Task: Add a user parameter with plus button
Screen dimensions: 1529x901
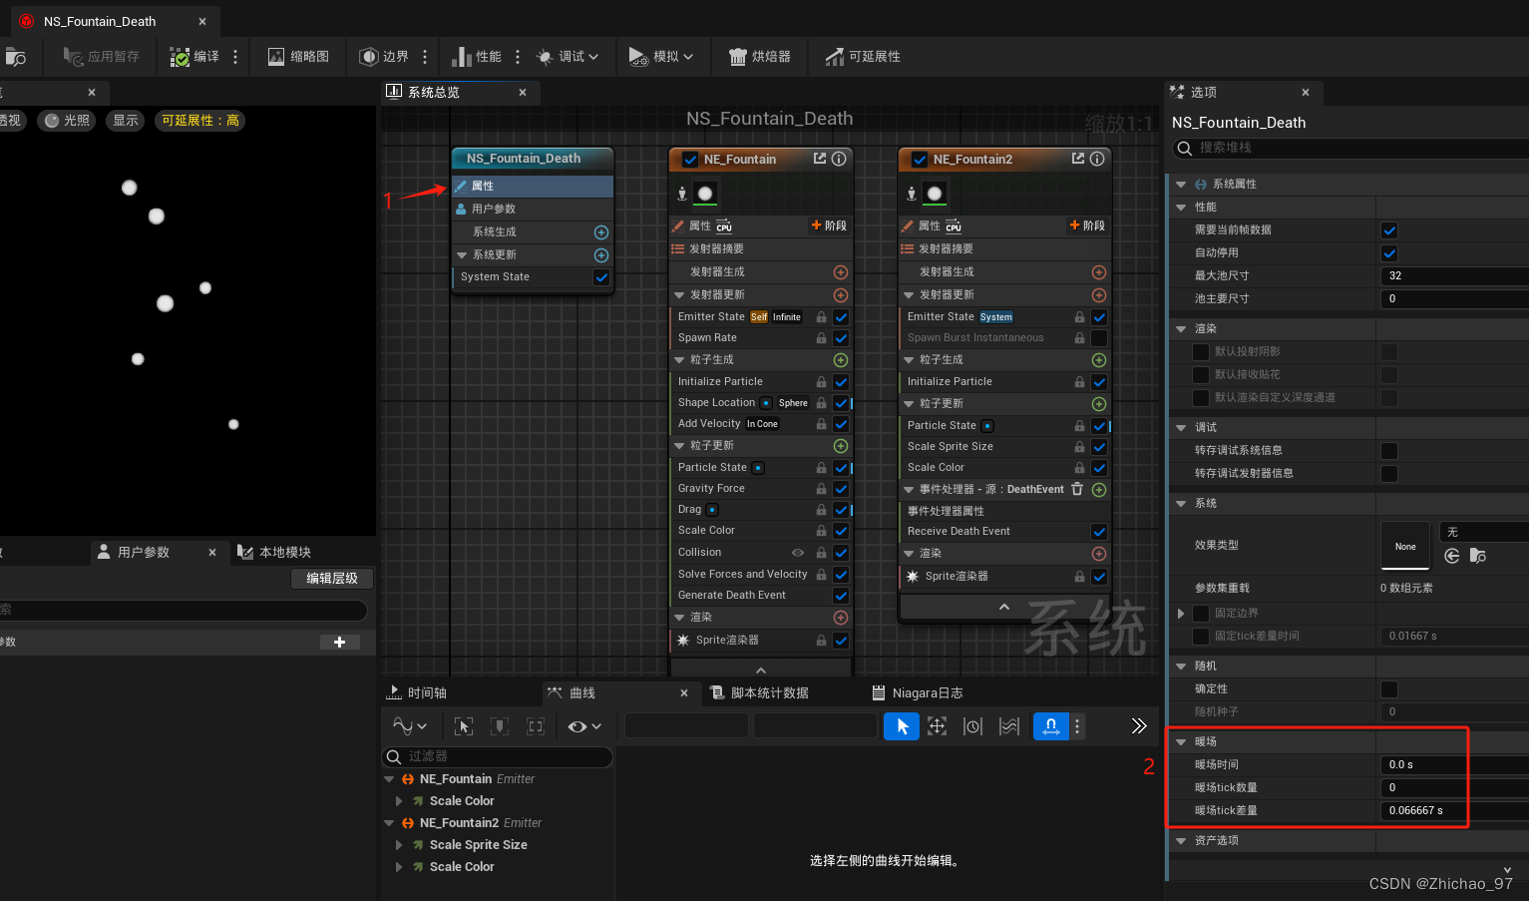Action: click(340, 642)
